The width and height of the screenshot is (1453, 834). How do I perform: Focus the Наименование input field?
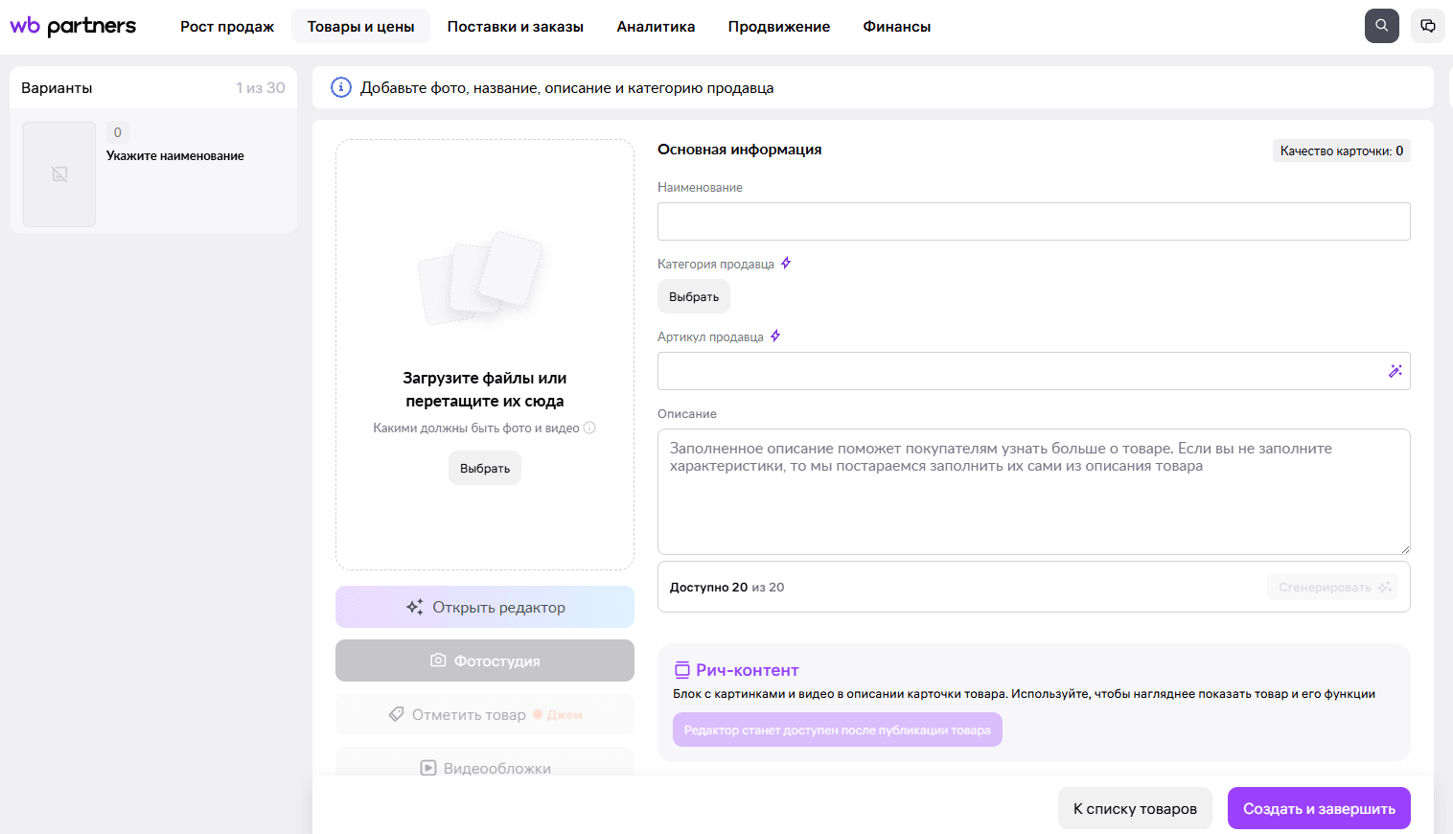[1033, 221]
